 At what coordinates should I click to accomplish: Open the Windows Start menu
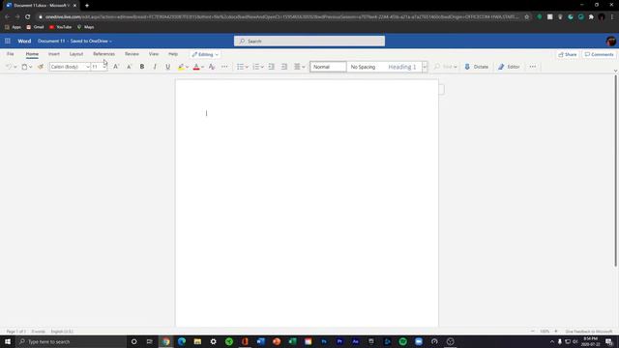click(x=8, y=341)
